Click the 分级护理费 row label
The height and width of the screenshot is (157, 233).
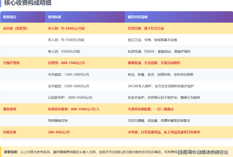(x=11, y=63)
